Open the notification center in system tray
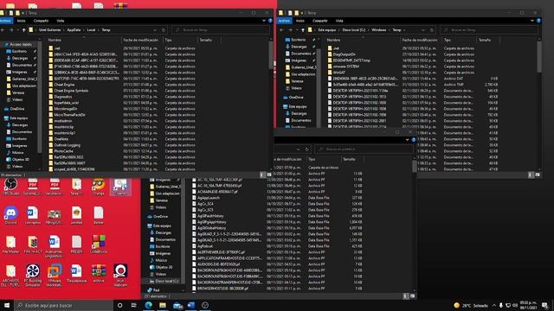554x311 pixels. (x=545, y=305)
